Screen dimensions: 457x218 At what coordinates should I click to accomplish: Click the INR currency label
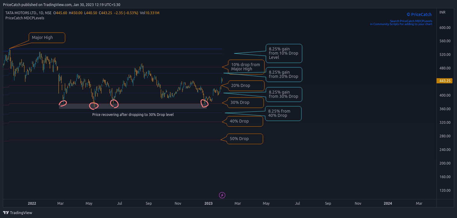click(443, 12)
